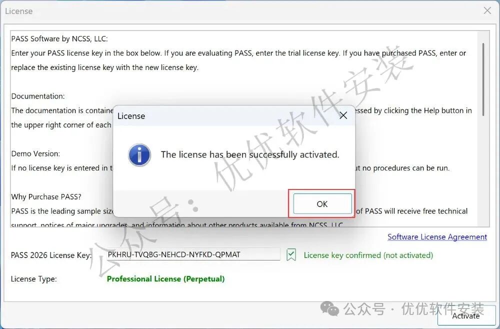Click the instructions pane scrollbar thumb
The height and width of the screenshot is (329, 500).
pyautogui.click(x=483, y=79)
